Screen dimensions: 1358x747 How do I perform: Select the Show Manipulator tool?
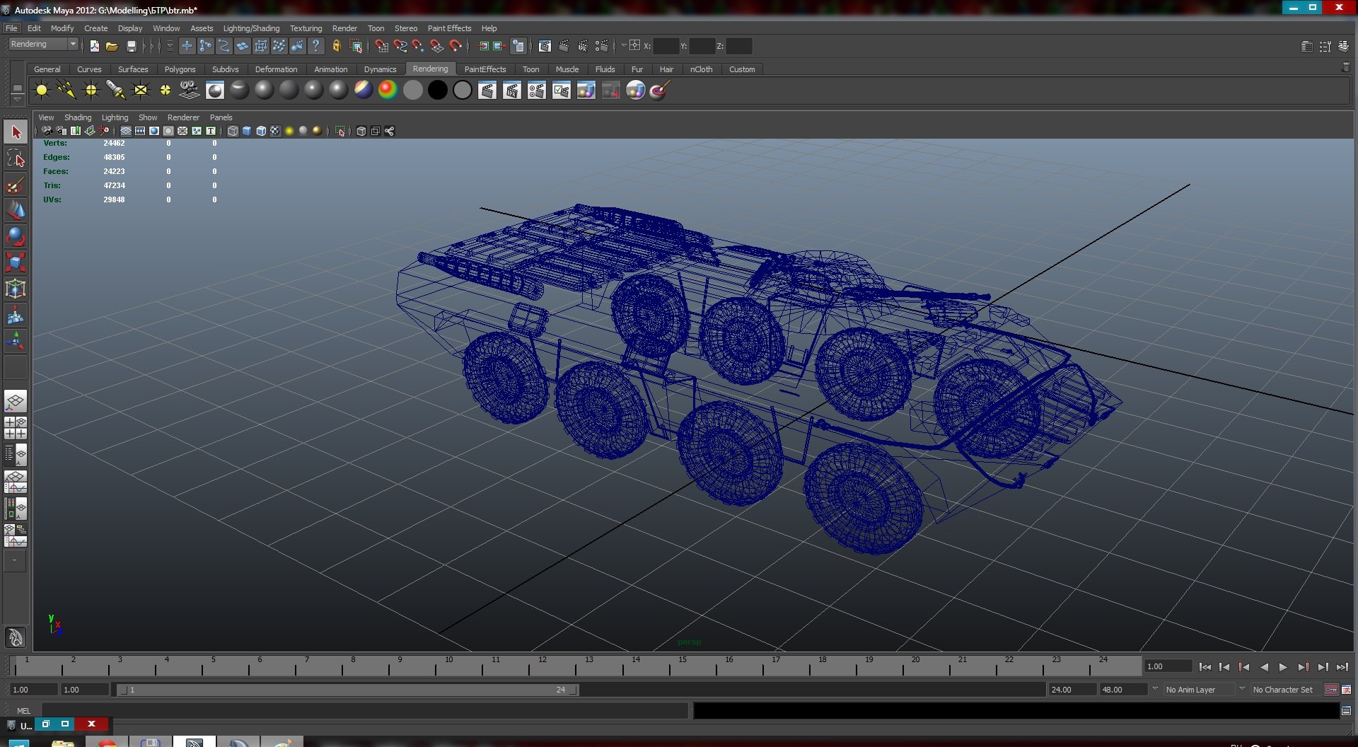pos(16,342)
